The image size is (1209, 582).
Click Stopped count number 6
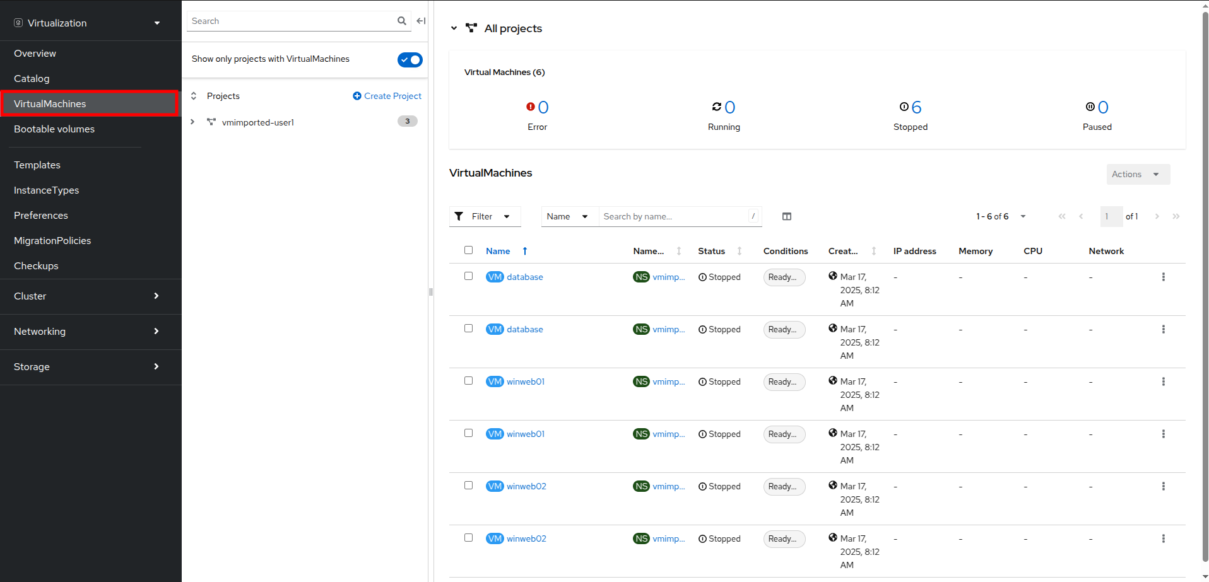coord(916,107)
